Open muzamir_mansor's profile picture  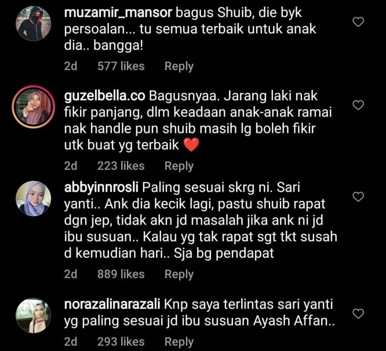pyautogui.click(x=33, y=24)
